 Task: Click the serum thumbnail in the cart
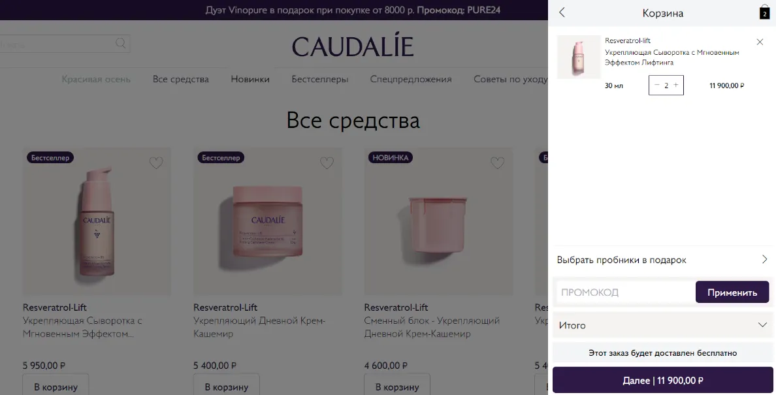coord(579,57)
